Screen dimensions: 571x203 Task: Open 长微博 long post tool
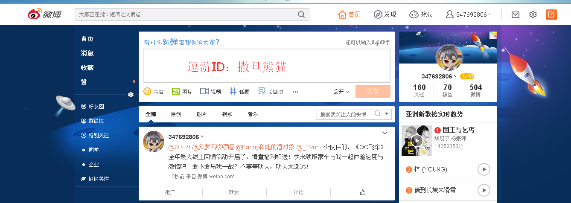pos(262,91)
